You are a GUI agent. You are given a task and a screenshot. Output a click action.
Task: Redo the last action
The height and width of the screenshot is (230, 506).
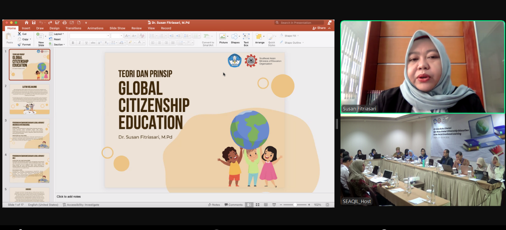tap(50, 23)
